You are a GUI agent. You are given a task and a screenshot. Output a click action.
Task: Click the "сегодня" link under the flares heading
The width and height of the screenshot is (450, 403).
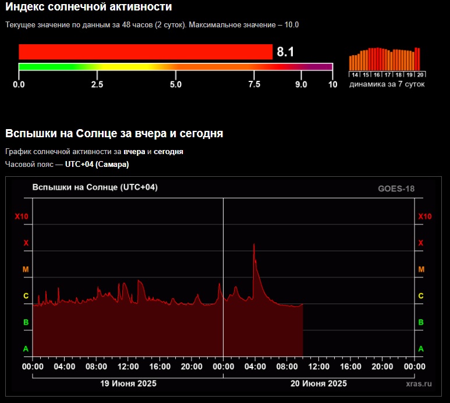point(168,152)
